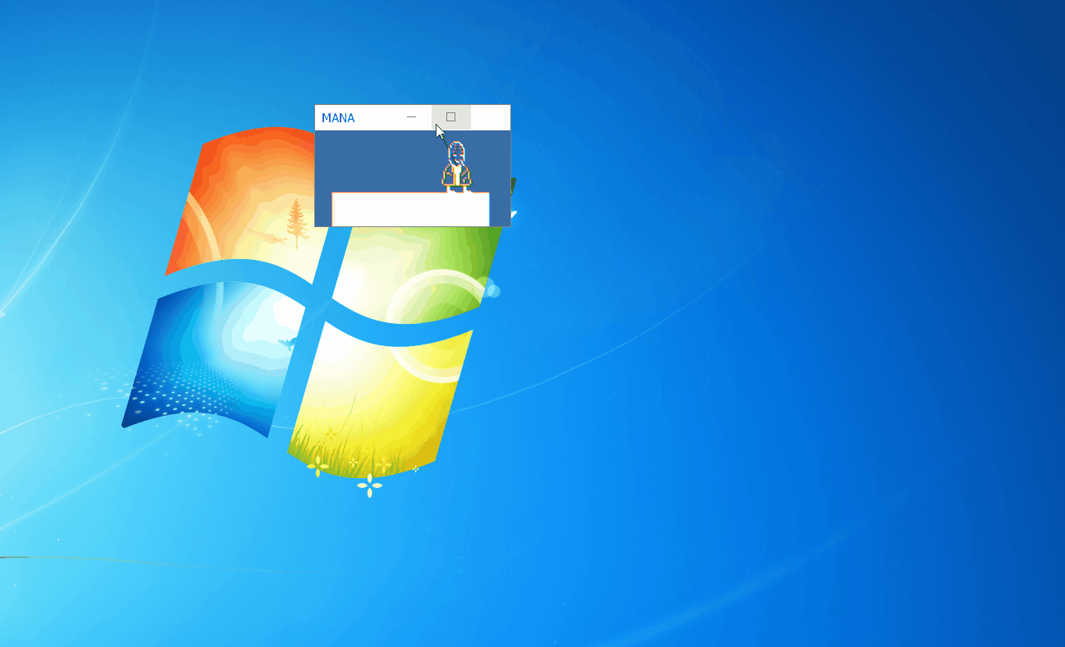Maximize the MANA window
This screenshot has height=647, width=1065.
coord(450,117)
